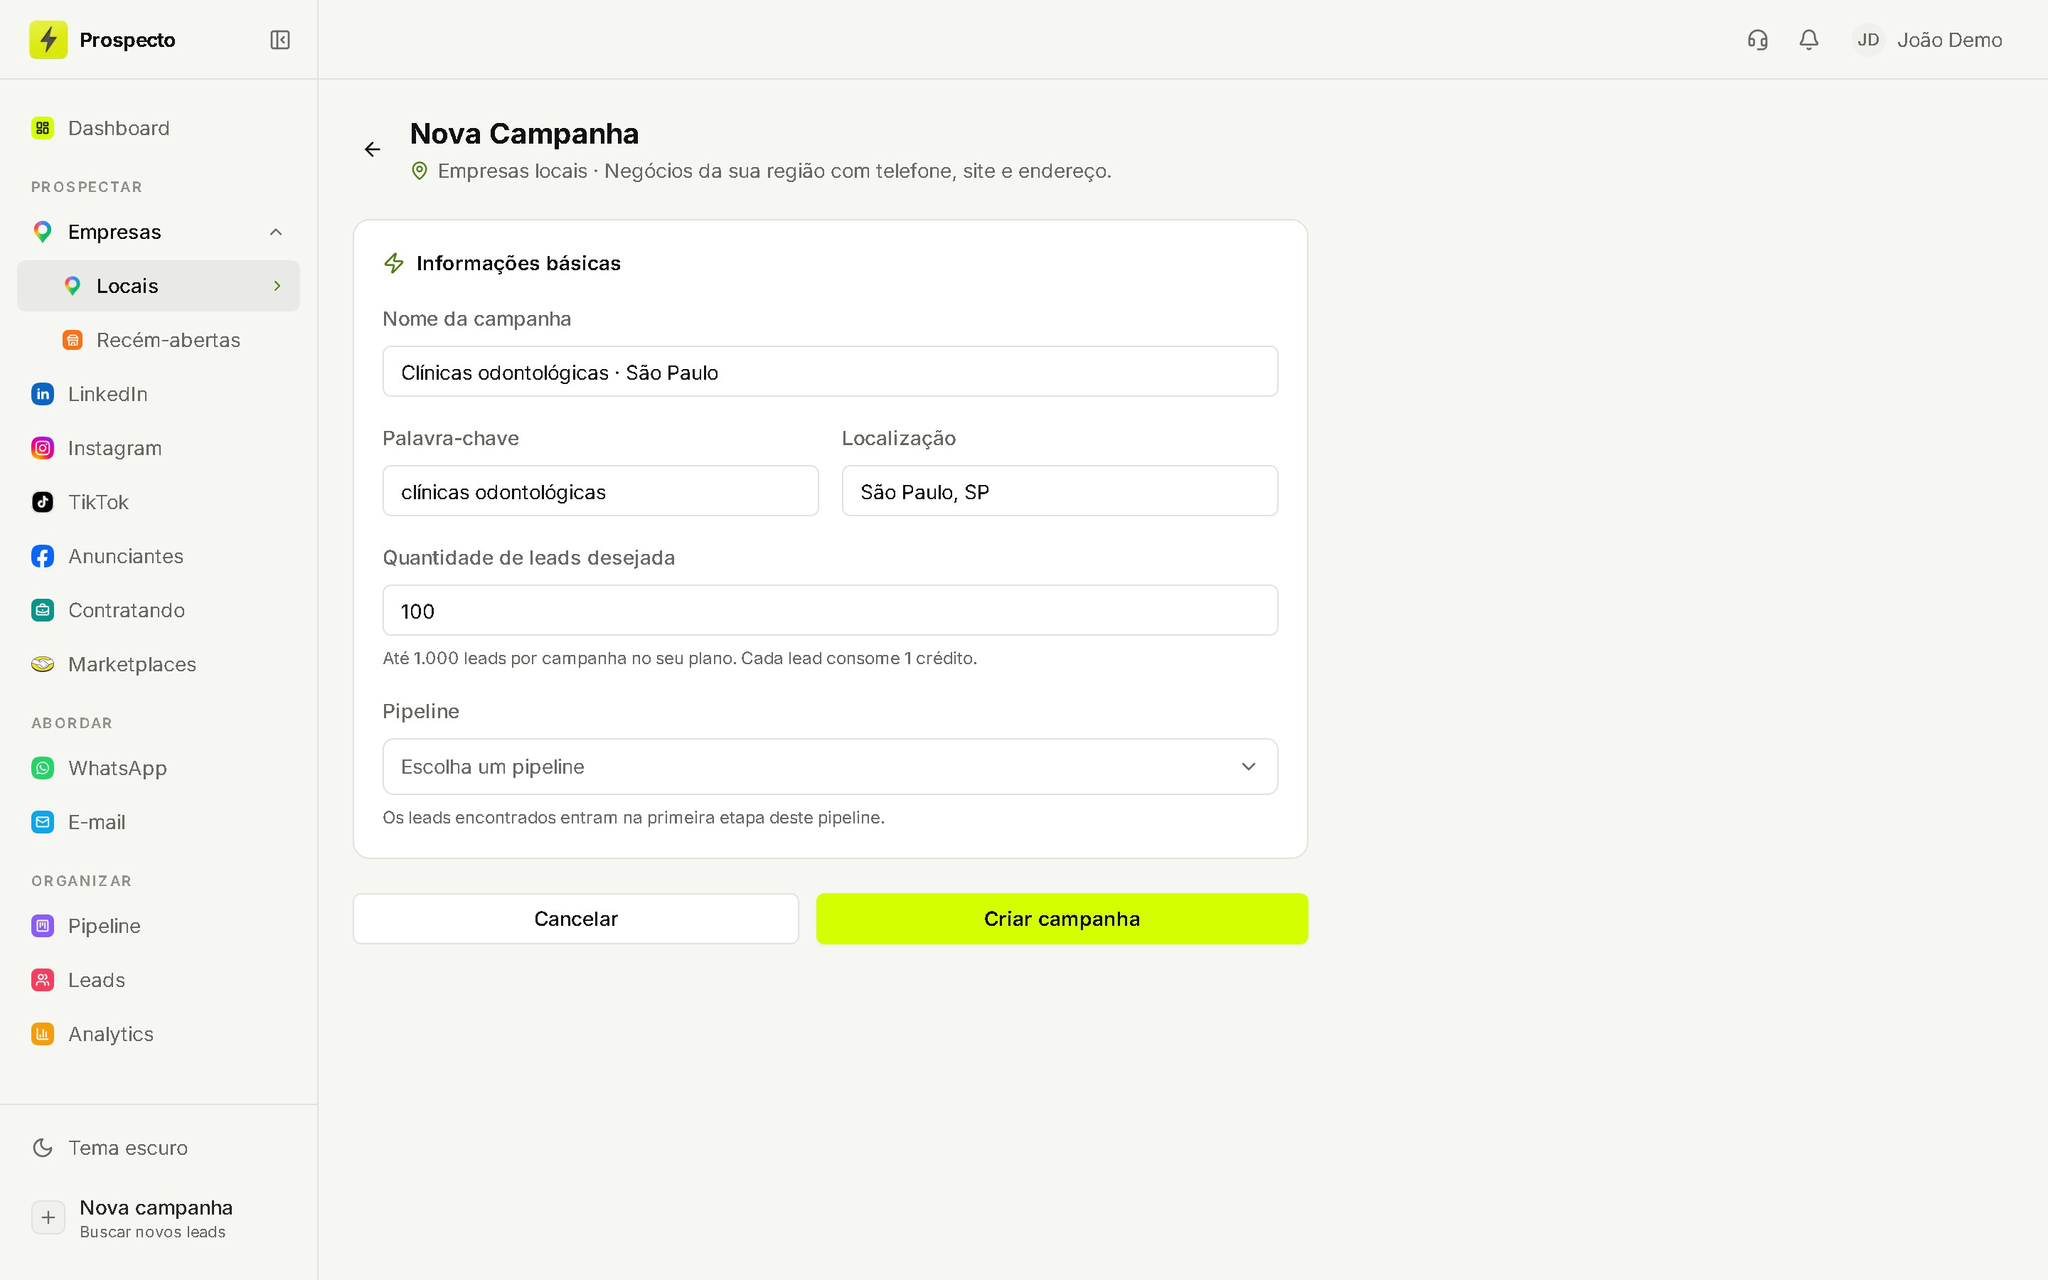Click the Empresas map pin icon

pos(43,232)
